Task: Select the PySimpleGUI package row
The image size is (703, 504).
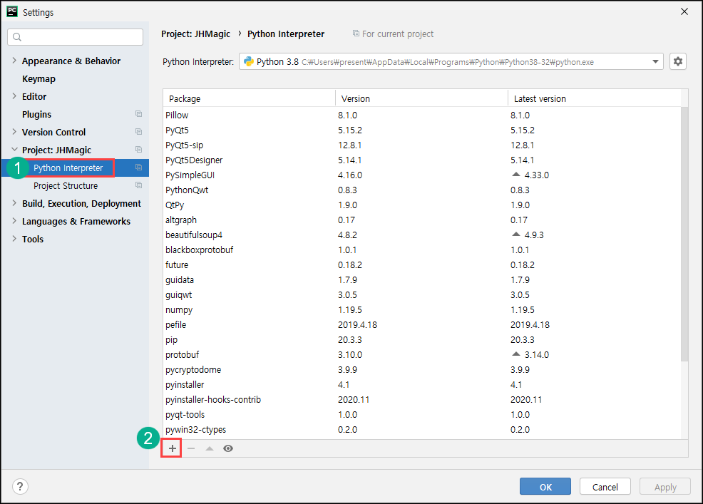Action: pos(421,175)
